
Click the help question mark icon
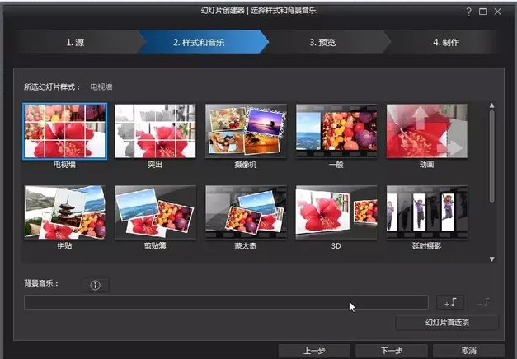470,12
